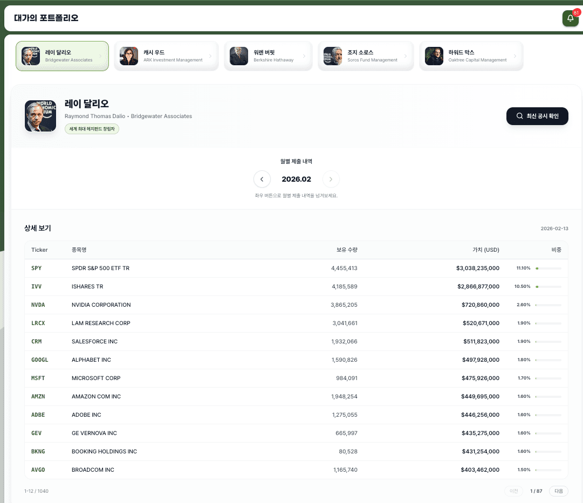This screenshot has height=503, width=583.
Task: Switch to the 하워드 막스 investor tab
Action: click(471, 56)
